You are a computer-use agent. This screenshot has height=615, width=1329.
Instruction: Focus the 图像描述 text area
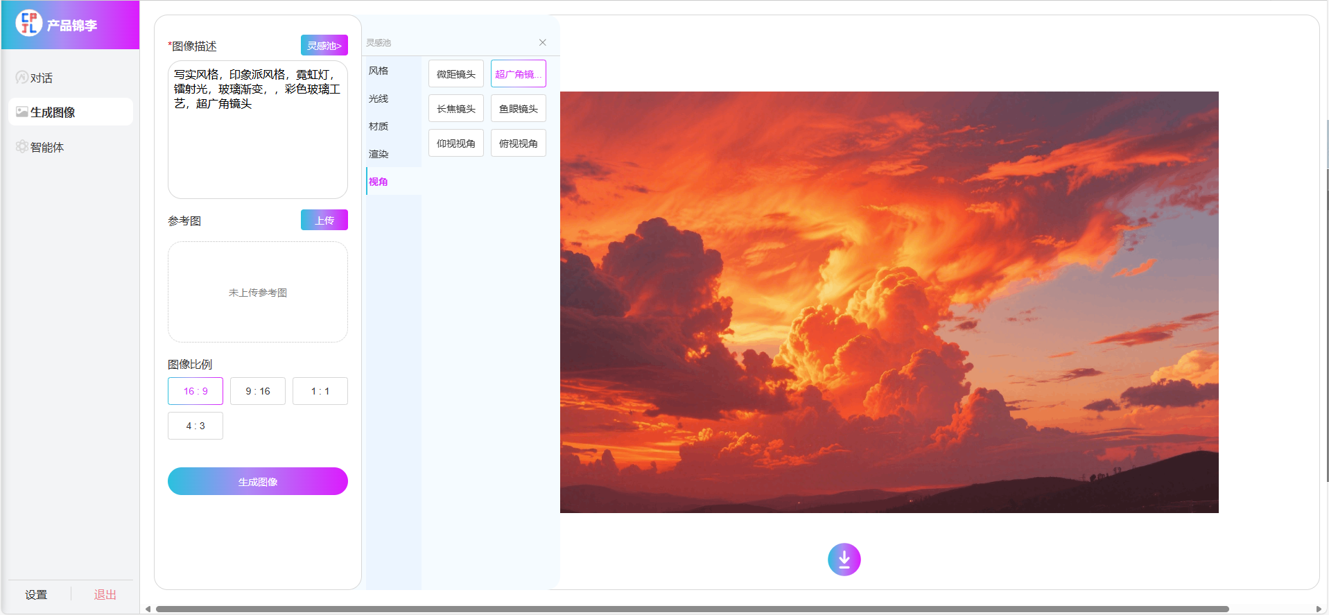tap(258, 130)
